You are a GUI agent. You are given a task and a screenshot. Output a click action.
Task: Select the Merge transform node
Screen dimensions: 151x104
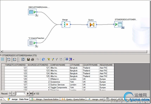coord(66,24)
